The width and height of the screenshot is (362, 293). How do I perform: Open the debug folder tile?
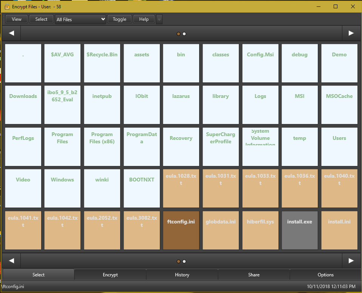coord(300,63)
